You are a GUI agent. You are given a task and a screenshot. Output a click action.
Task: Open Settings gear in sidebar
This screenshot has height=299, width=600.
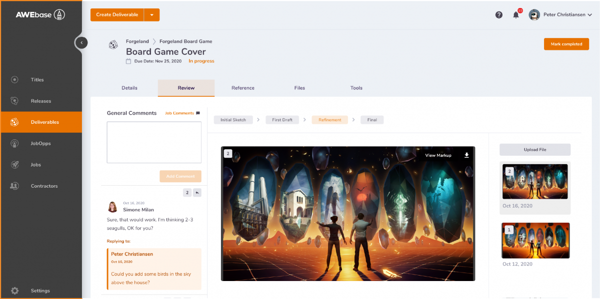[15, 291]
